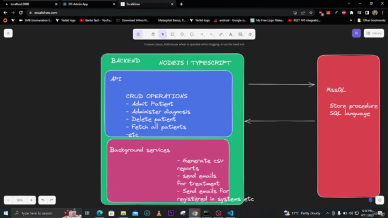
Task: Go forward in browser history
Action: pos(13,12)
